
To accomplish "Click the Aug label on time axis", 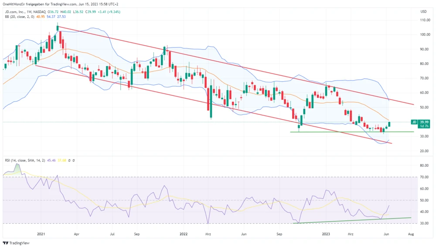I will point(410,234).
